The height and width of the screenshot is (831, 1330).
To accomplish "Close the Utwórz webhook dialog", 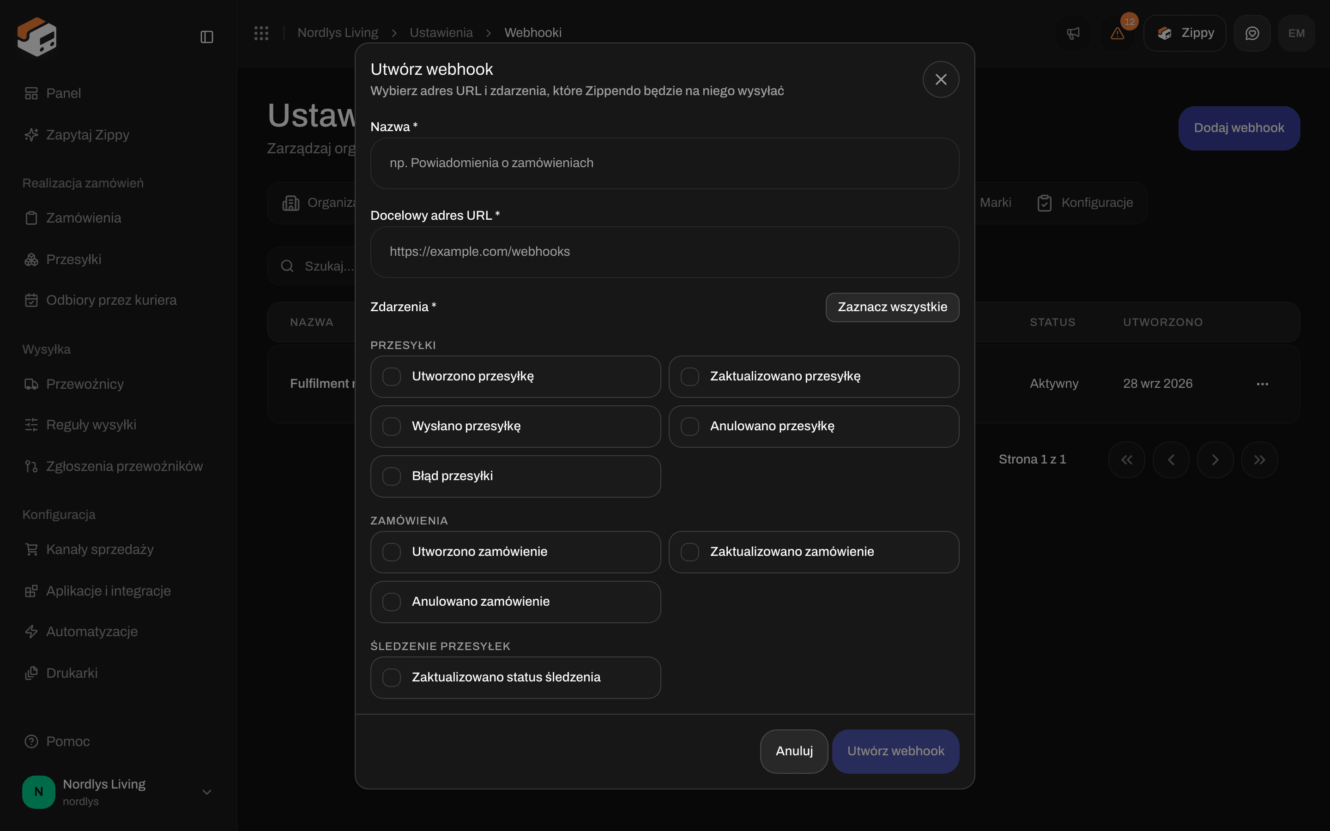I will (x=941, y=80).
